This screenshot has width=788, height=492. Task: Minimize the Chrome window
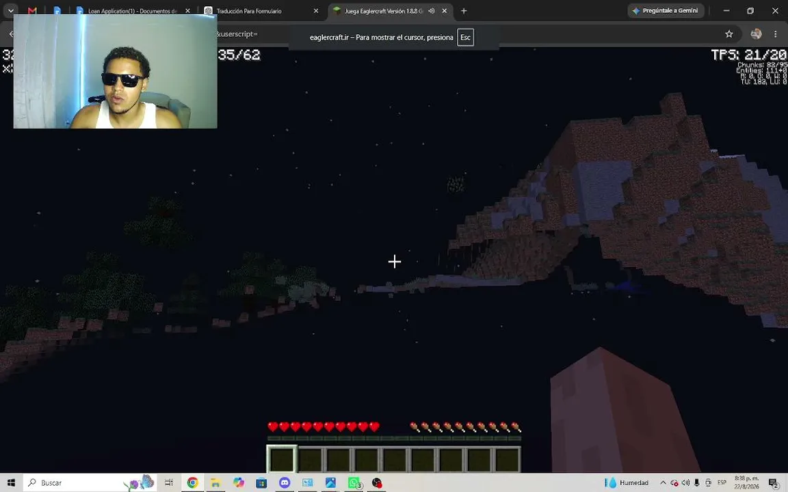coord(726,10)
